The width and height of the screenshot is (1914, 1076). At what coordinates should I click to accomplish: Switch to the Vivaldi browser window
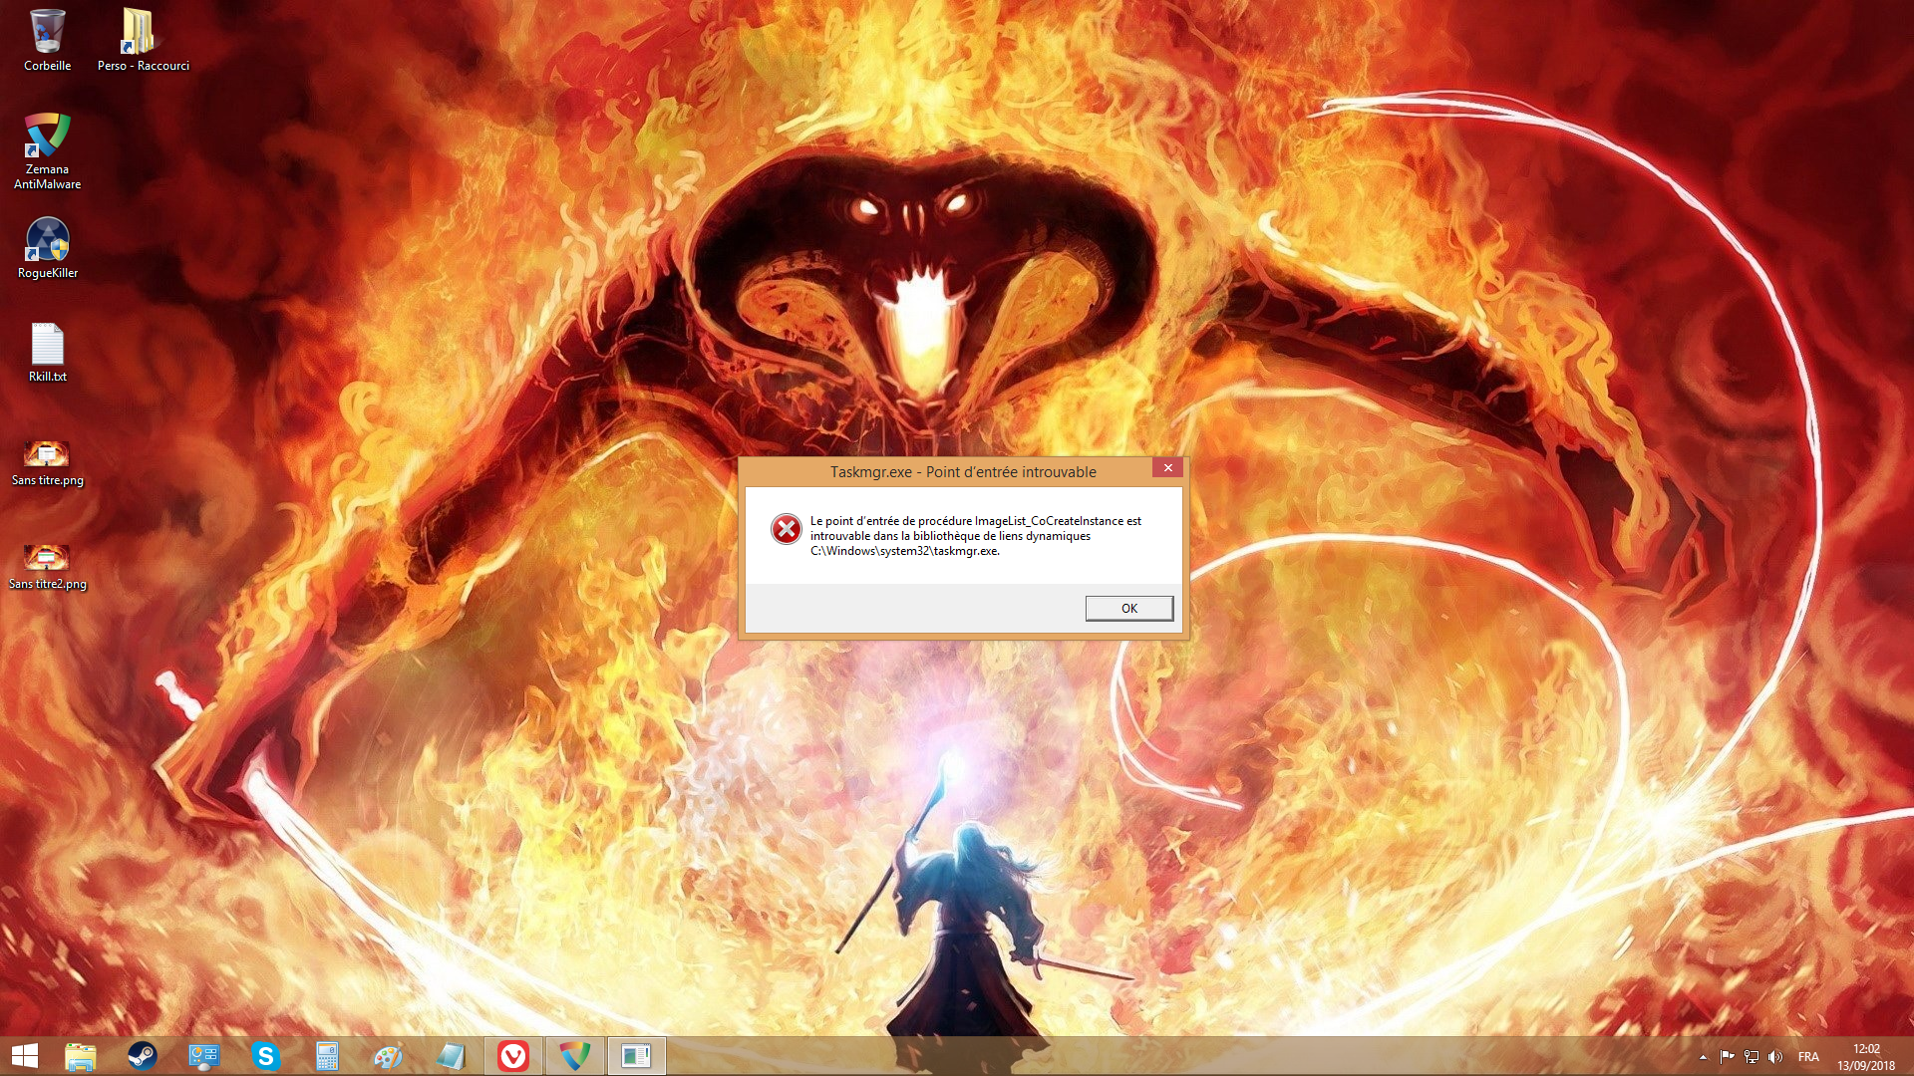click(513, 1056)
